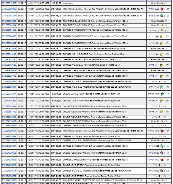Open item 272553712053 for the post stamp
This screenshot has height=184, width=173.
tap(9, 3)
